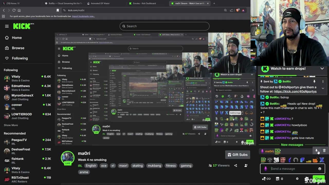Open RSiTzGhost ARC Raiders channel
This screenshot has height=185, width=329.
click(x=27, y=179)
